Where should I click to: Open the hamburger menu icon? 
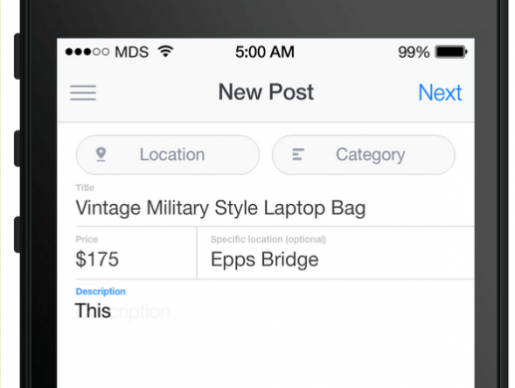pos(83,93)
